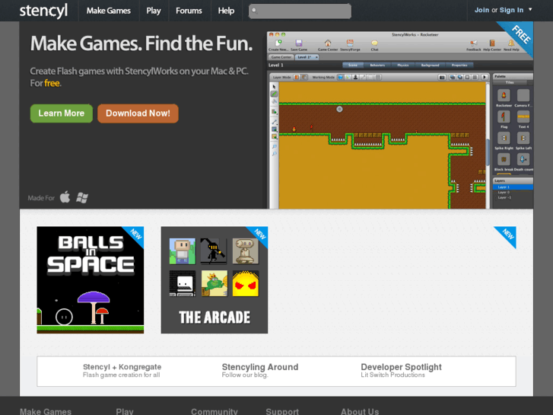Select the Scene tab in level editor

(353, 65)
